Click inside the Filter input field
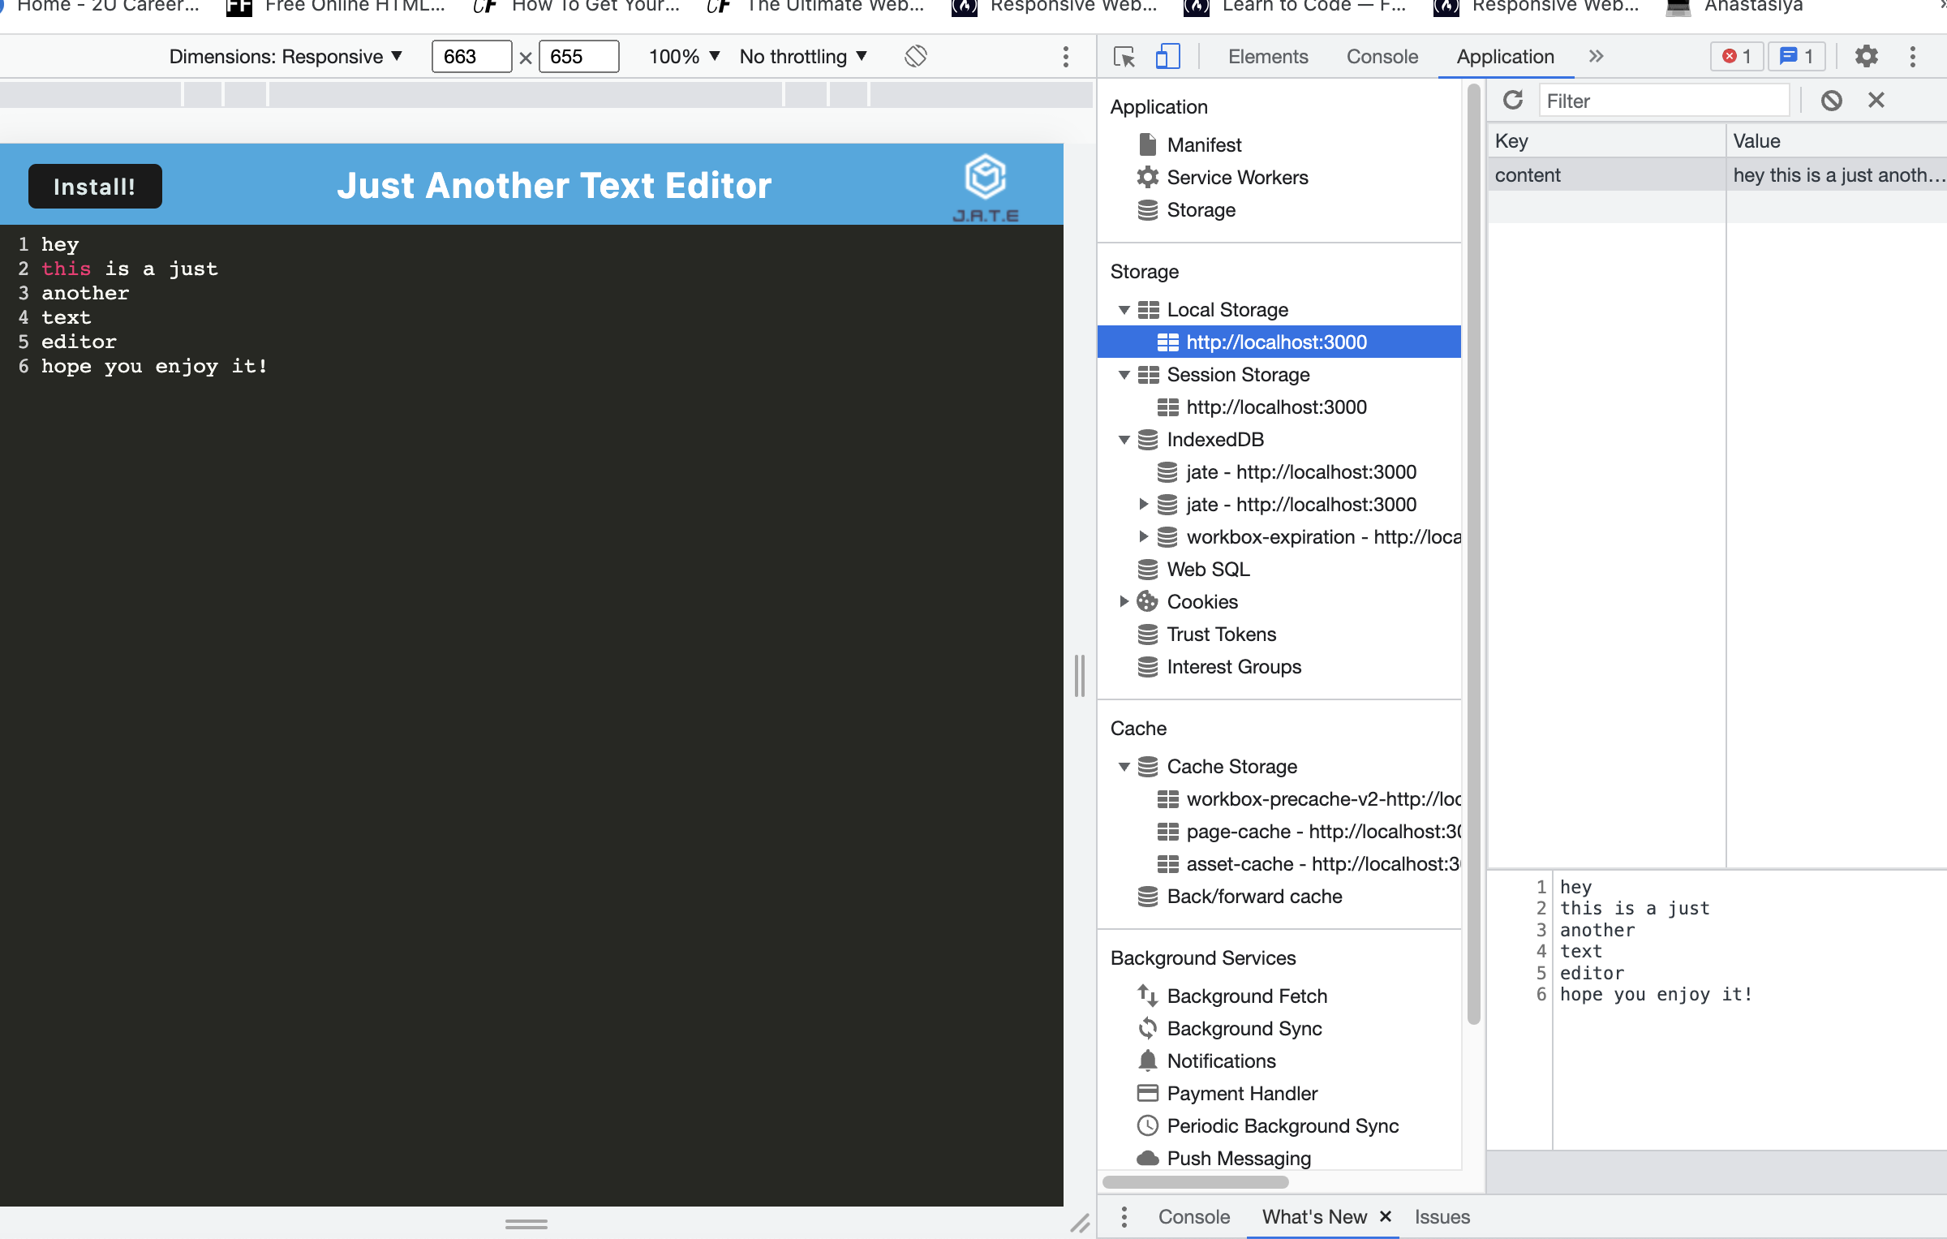1947x1239 pixels. coord(1663,100)
